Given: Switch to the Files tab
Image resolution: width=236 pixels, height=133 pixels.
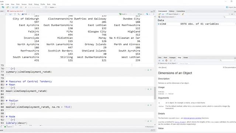Looking at the screenshot, I should coord(160,58).
